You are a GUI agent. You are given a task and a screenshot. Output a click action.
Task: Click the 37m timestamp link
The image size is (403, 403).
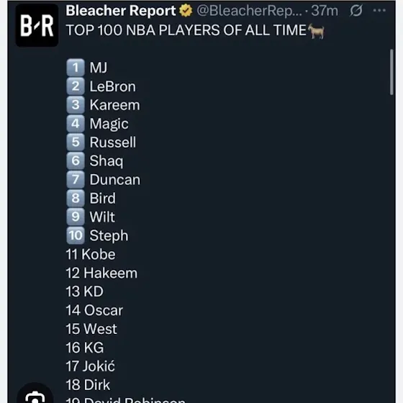click(x=325, y=11)
